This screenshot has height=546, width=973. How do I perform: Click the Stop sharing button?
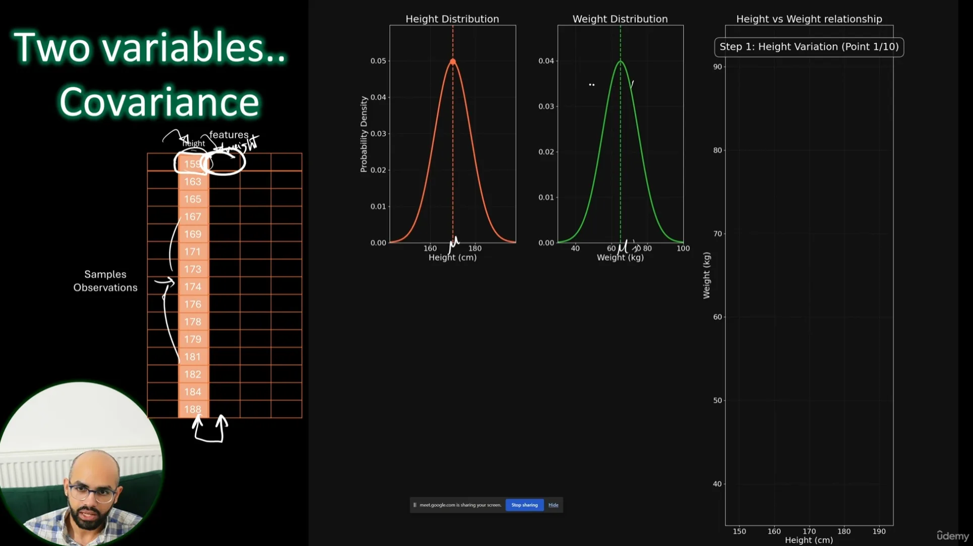pos(524,505)
